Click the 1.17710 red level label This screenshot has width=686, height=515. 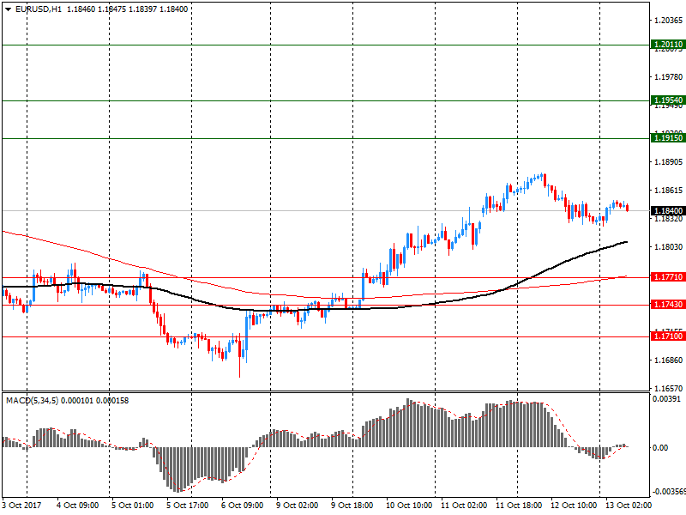668,277
